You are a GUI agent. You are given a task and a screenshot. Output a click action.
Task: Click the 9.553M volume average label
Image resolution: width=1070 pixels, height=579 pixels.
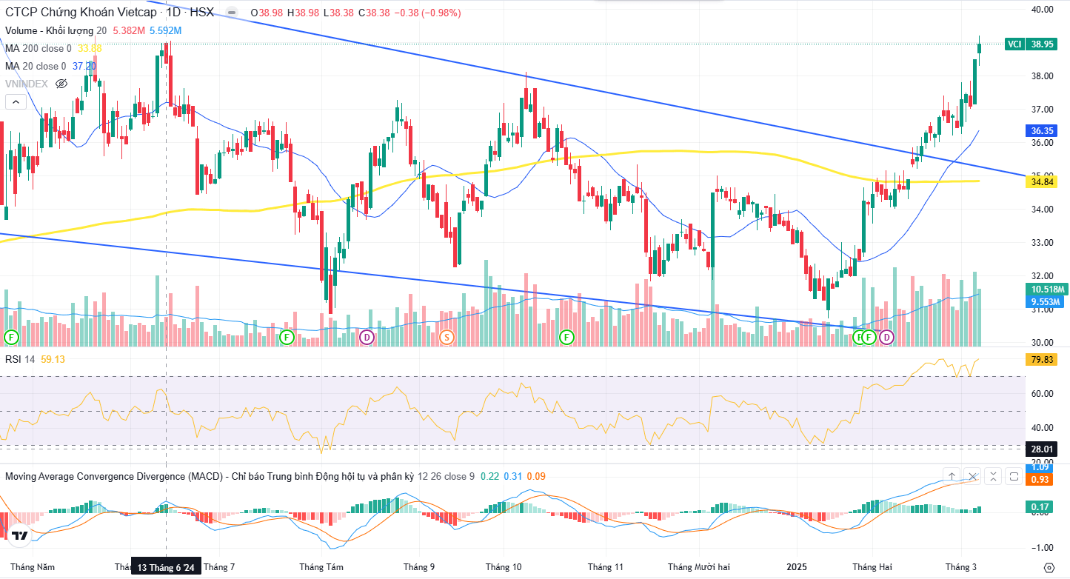[1046, 301]
